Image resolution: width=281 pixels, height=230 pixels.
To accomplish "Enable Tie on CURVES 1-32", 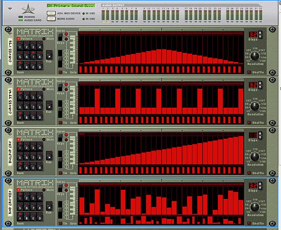I will pyautogui.click(x=60, y=72).
